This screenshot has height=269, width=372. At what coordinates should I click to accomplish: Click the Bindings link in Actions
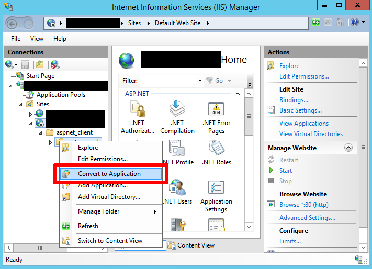pos(294,100)
